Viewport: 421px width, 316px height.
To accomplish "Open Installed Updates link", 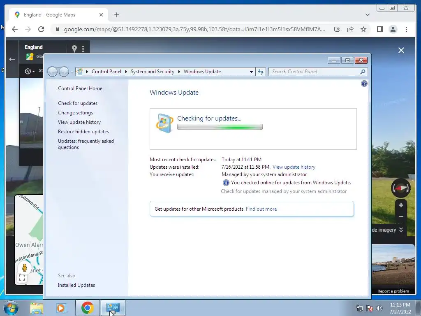I will point(76,285).
